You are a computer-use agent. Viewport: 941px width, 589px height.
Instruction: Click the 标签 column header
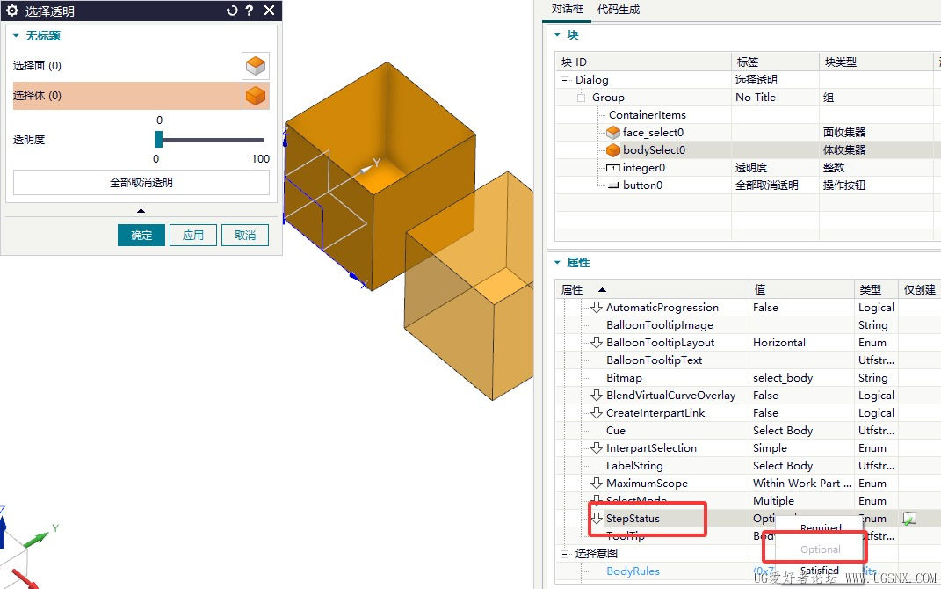pos(775,62)
